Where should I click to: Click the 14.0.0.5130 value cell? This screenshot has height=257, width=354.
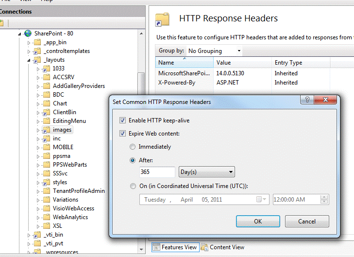point(230,73)
